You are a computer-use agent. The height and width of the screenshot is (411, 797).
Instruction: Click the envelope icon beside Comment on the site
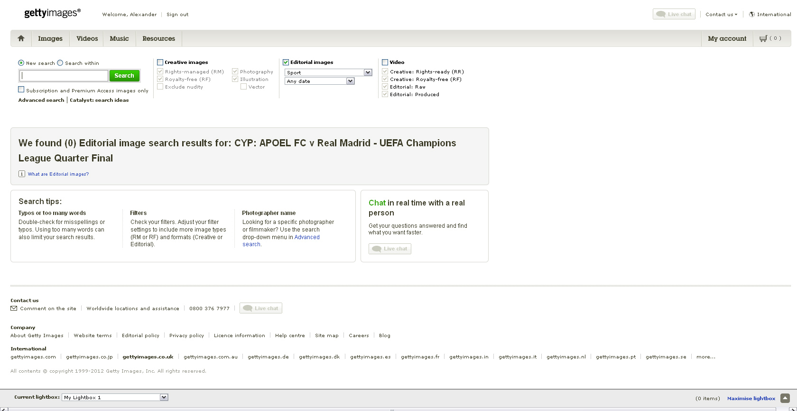pyautogui.click(x=14, y=308)
